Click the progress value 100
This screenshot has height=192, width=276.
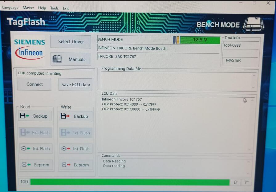24,182
